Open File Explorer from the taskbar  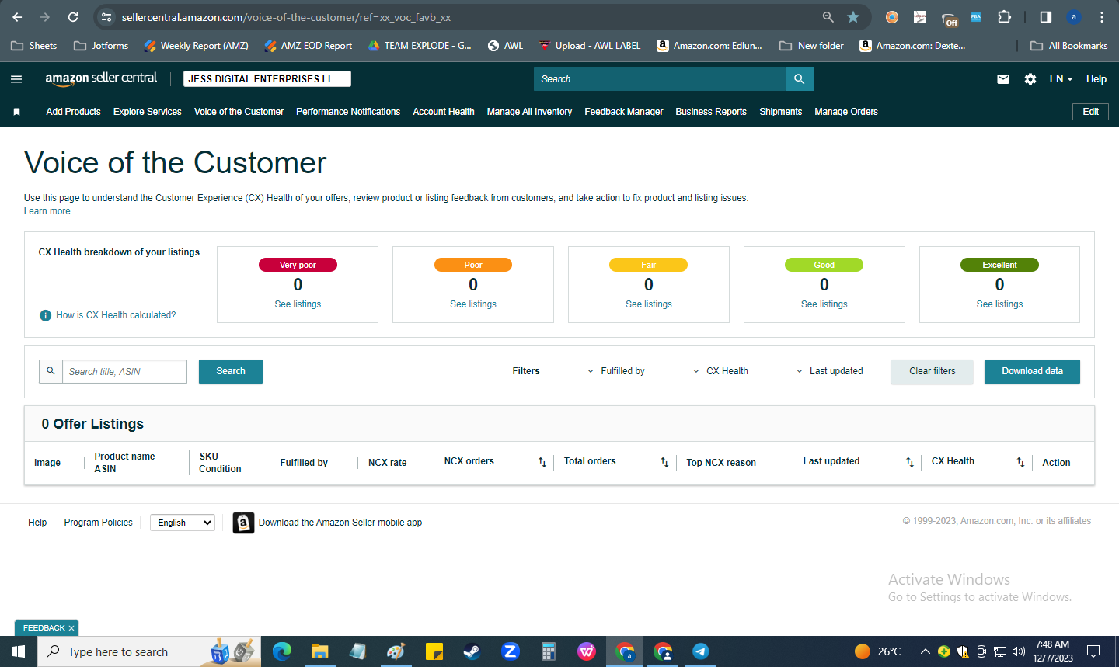319,651
